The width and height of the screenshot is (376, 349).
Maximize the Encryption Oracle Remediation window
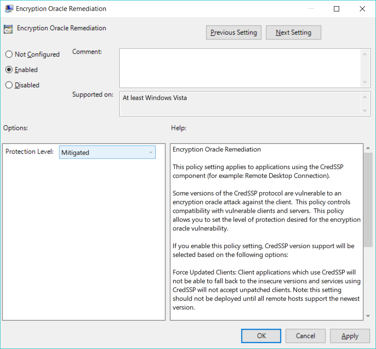click(337, 9)
